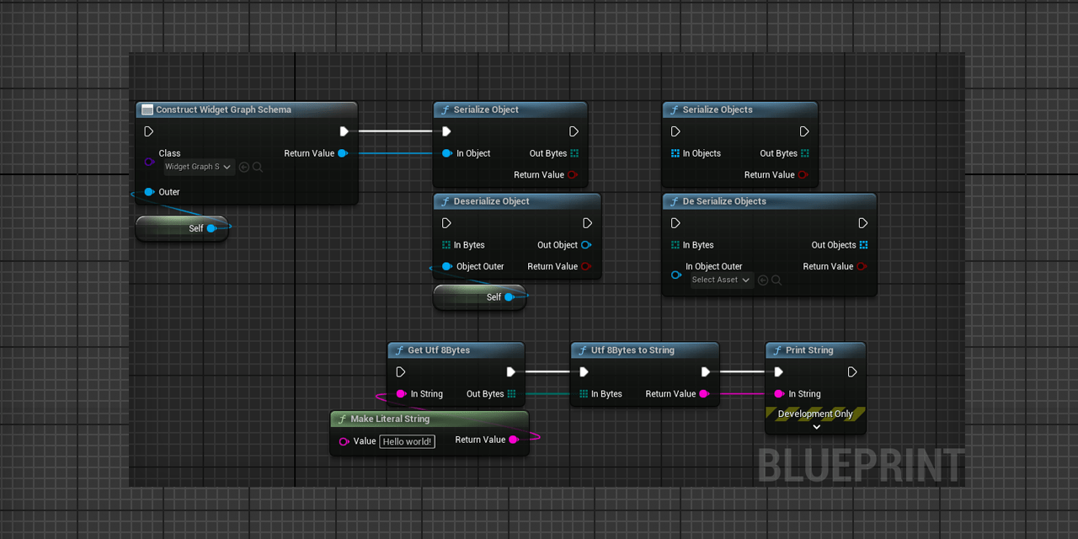
Task: Click Out Objects array pin on De Serialize Objects
Action: pos(863,245)
